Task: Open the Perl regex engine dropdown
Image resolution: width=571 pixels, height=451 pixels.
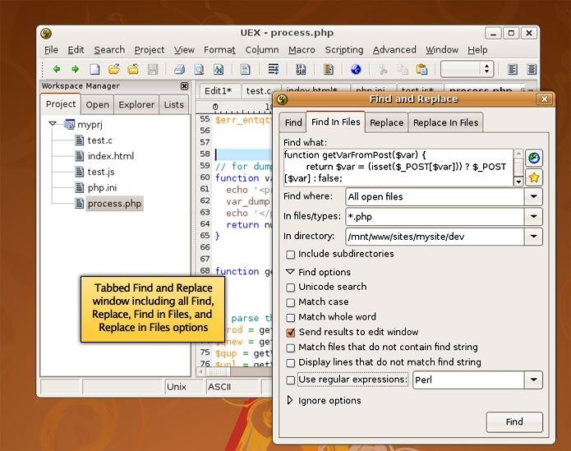Action: point(534,380)
